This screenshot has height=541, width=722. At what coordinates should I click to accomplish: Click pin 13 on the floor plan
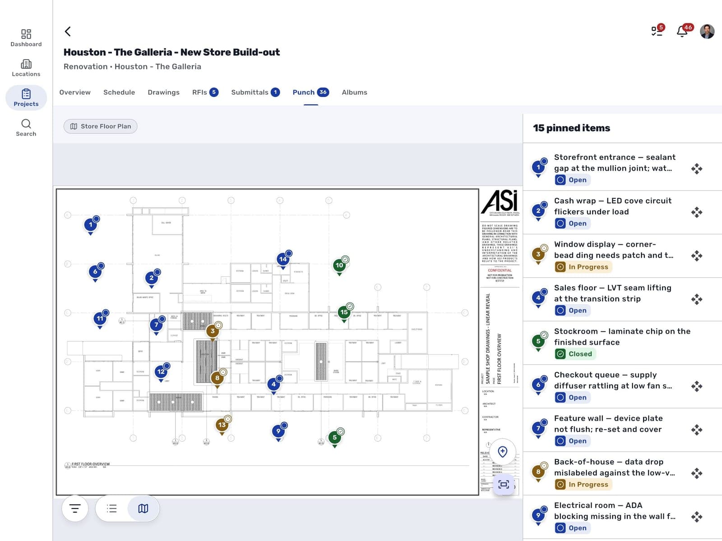[x=222, y=426]
